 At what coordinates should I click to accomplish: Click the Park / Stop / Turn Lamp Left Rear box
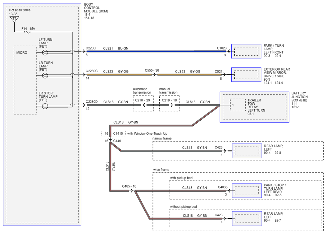(247, 190)
